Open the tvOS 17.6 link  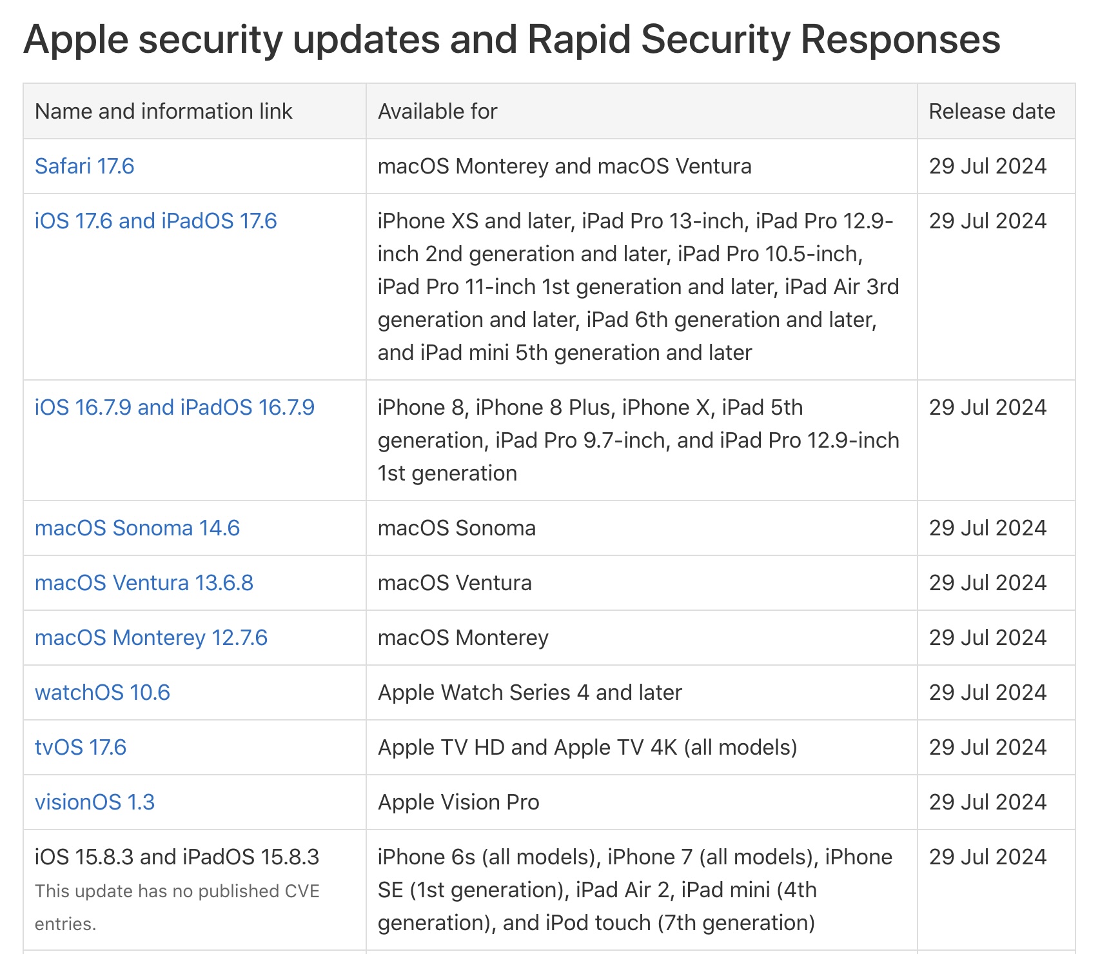click(81, 748)
